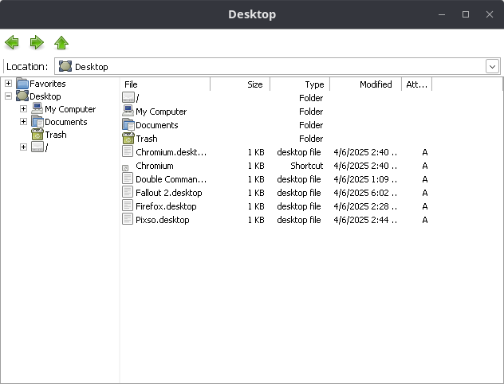
Task: Close the Desktop window
Action: click(489, 14)
